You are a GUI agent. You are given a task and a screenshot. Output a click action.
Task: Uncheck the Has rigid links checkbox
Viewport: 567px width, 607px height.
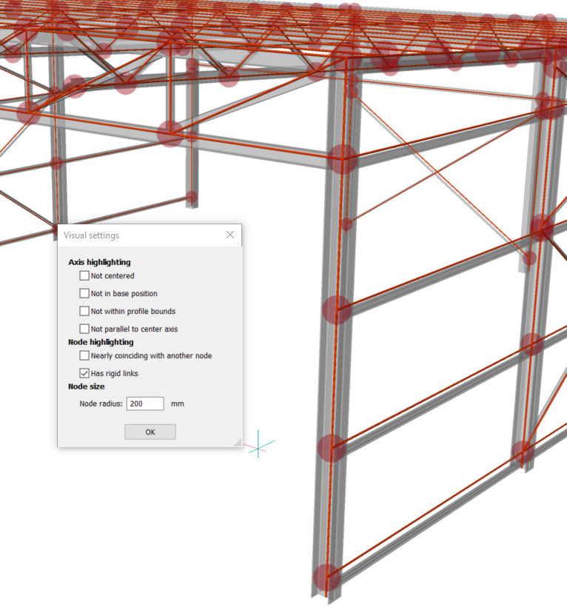click(84, 374)
